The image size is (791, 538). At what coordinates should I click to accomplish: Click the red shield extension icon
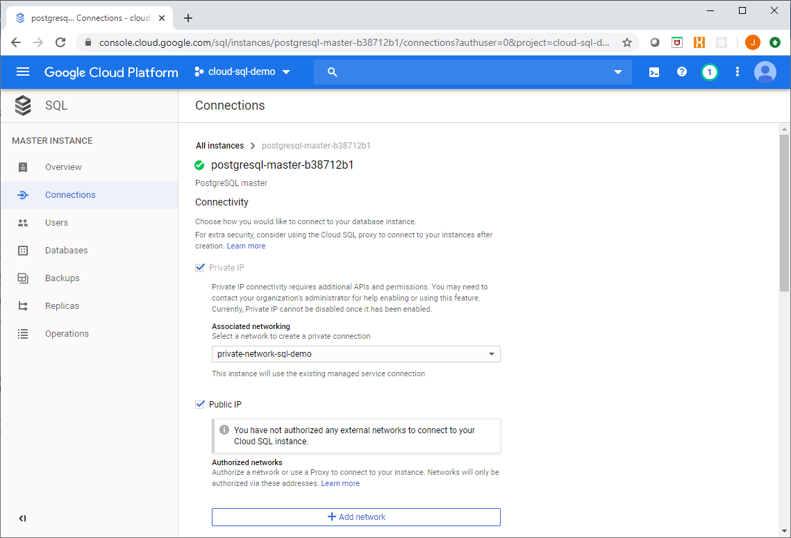pos(677,42)
